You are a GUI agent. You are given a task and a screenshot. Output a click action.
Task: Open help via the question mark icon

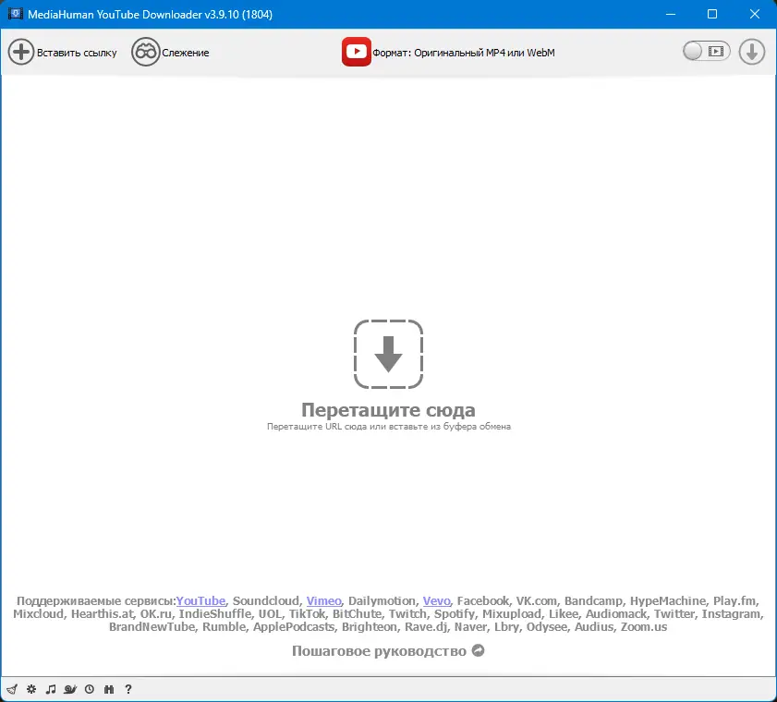point(128,689)
